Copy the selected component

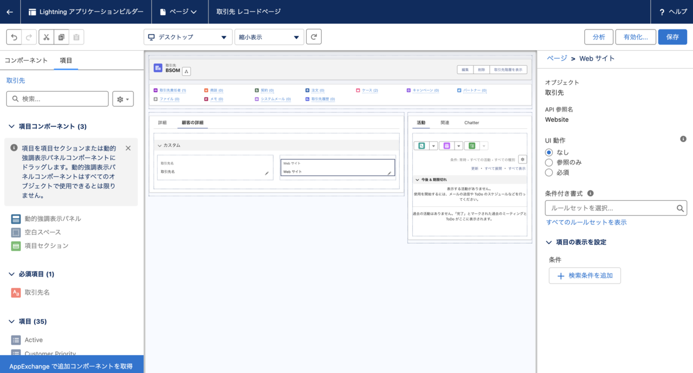click(61, 37)
